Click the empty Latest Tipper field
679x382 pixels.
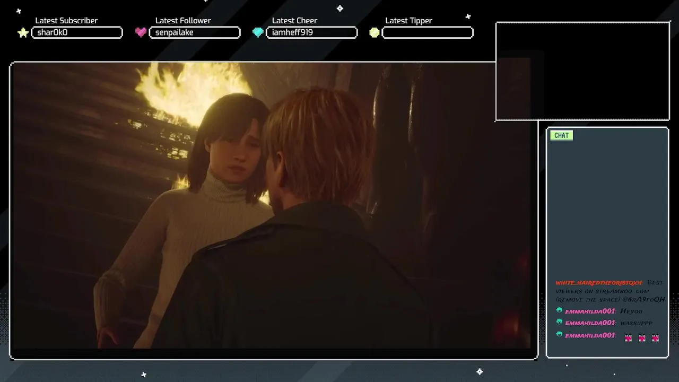pyautogui.click(x=428, y=33)
